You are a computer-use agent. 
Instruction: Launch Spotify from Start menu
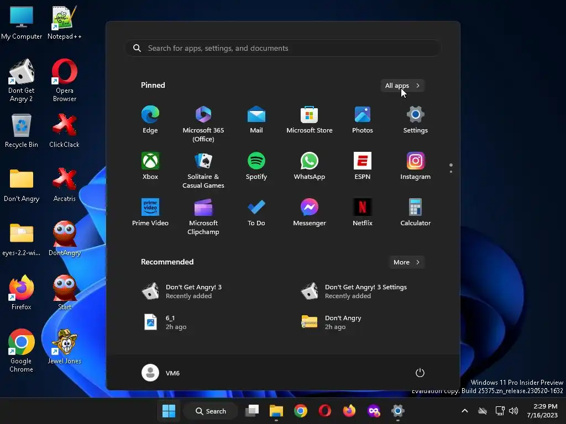(x=256, y=166)
